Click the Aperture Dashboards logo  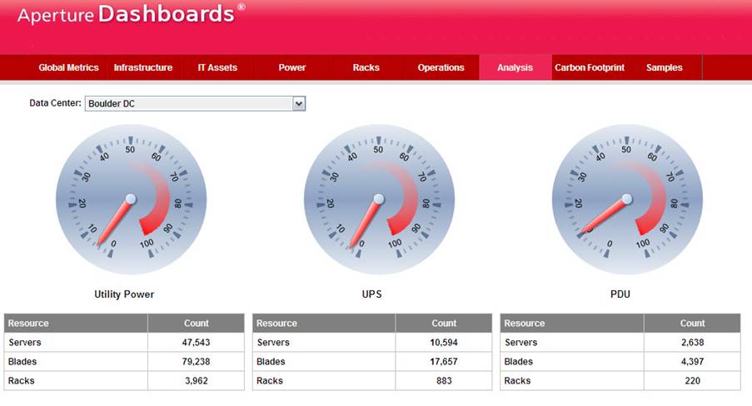tap(131, 15)
